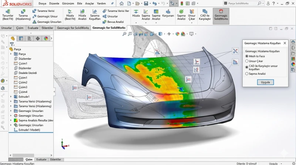
Task: Switch to the Unsurlar CommandManager tab
Action: click(7, 28)
